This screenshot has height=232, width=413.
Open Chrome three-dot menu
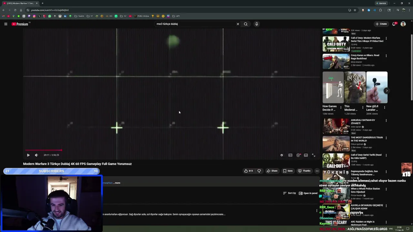[x=409, y=10]
